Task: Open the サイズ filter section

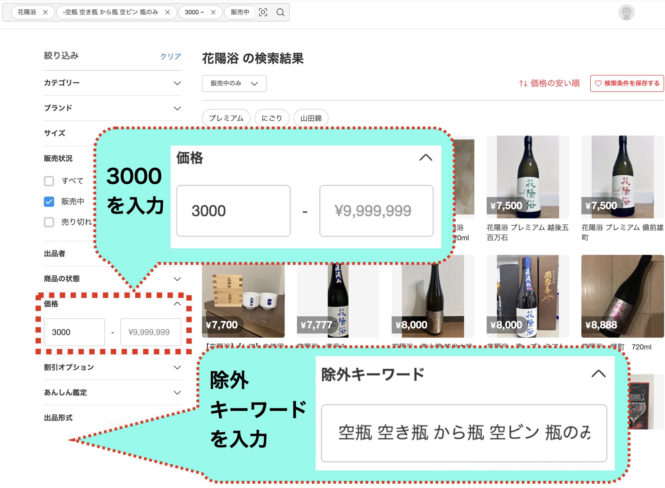Action: [x=55, y=133]
